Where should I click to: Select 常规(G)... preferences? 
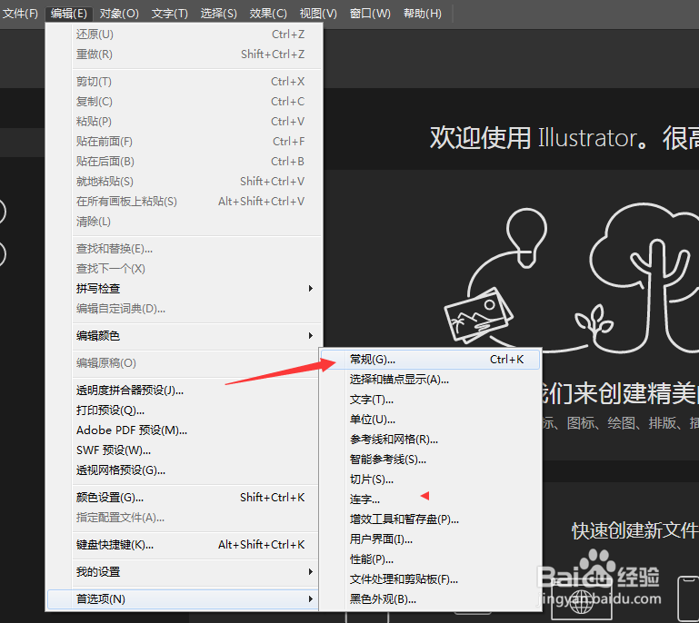pyautogui.click(x=431, y=360)
